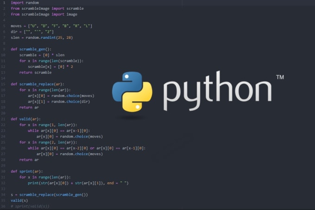Viewport: 315px width, 210px height.
Task: Click the "return scramble" line
Action: pyautogui.click(x=35, y=72)
